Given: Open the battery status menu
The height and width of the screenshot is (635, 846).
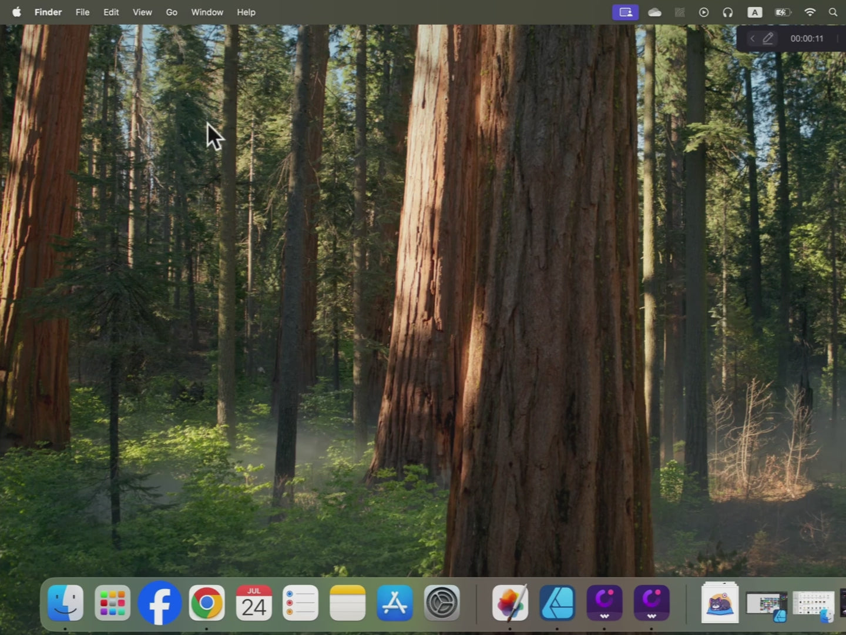Looking at the screenshot, I should (x=783, y=12).
